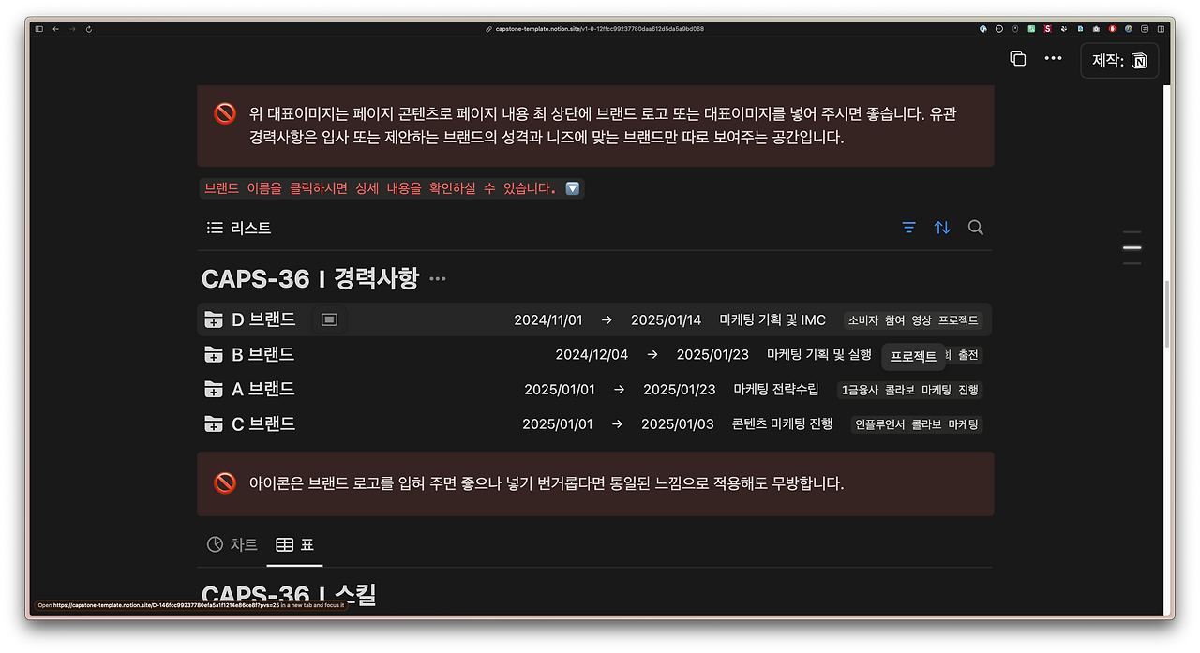This screenshot has width=1200, height=653.
Task: Open sort options for the 리스트 view
Action: click(941, 228)
